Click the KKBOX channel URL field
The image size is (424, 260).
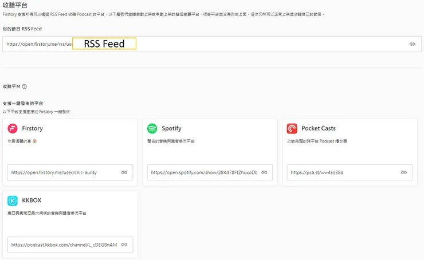[70, 245]
